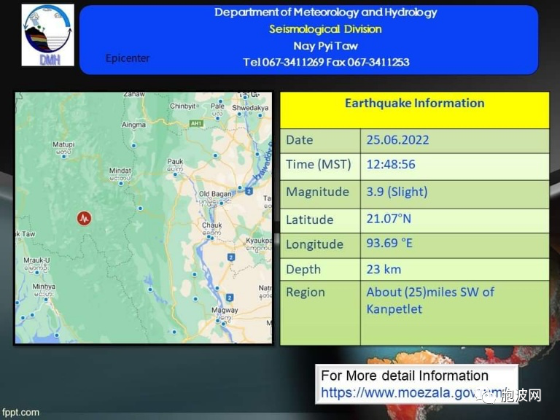Click the Depth row label

pos(303,270)
